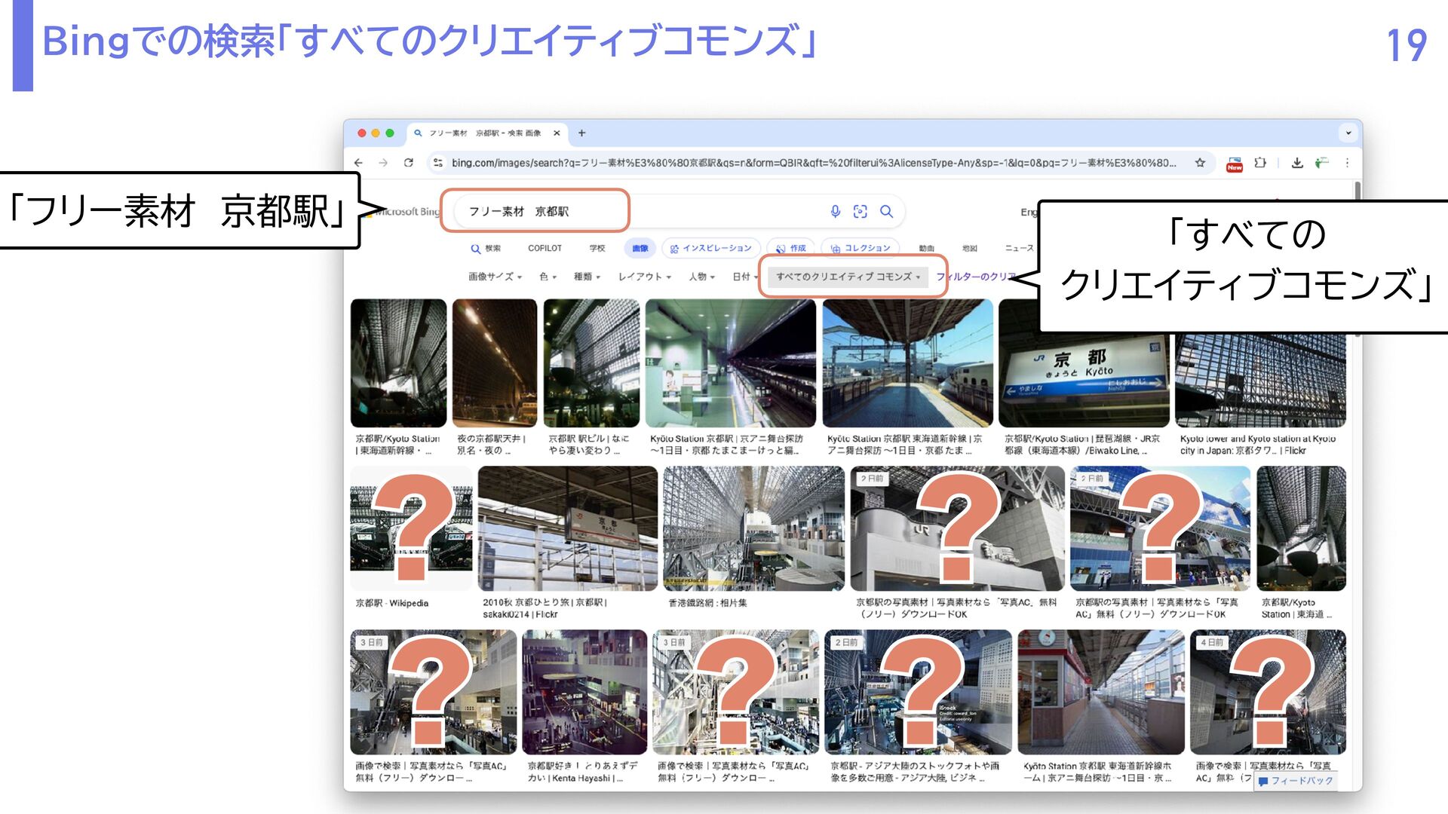Click the Bing search input field

(x=641, y=212)
